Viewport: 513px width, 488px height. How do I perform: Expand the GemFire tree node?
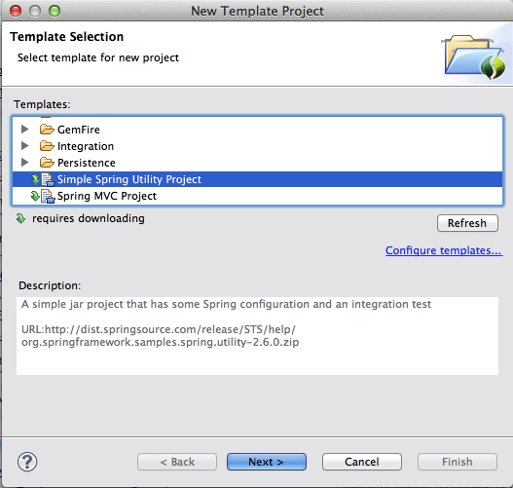coord(25,130)
